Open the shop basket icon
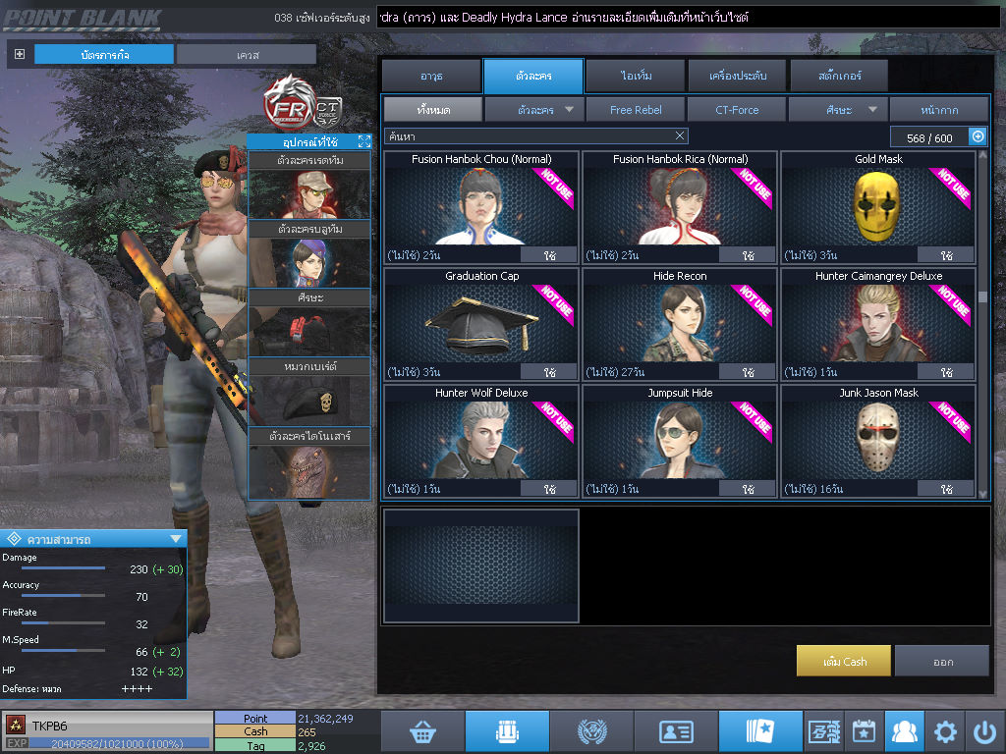The image size is (1006, 754). click(x=422, y=730)
